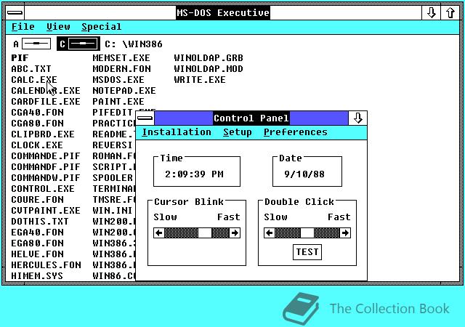The width and height of the screenshot is (465, 327).
Task: Select COMMANDW.PIF file
Action: pos(46,178)
